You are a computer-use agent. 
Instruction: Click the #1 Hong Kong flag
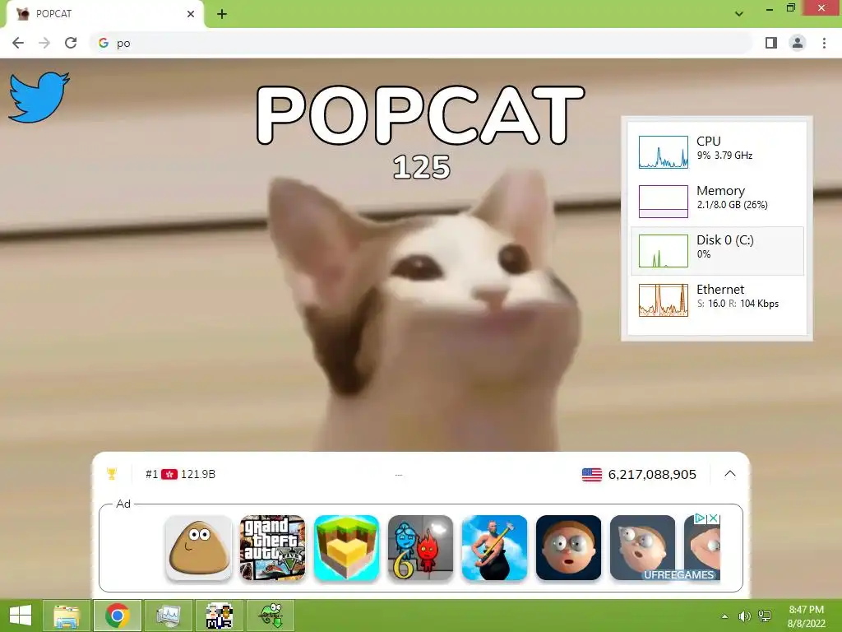pos(169,474)
